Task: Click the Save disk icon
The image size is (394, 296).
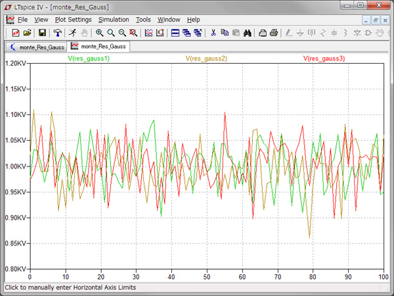Action: 42,32
